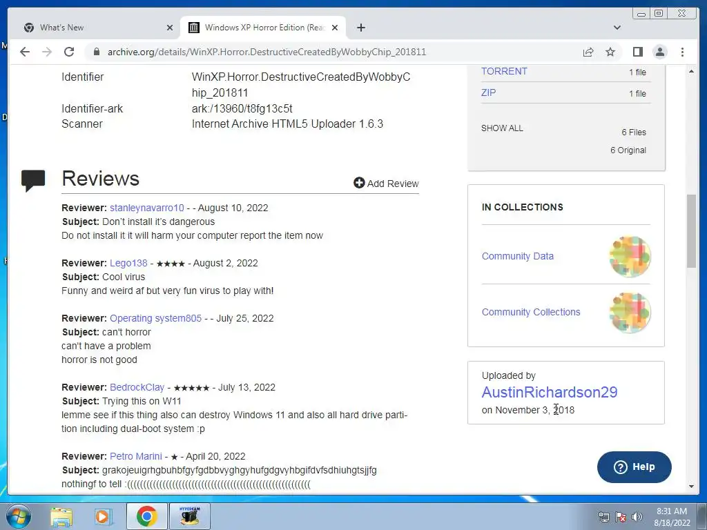Click the '6 Files' count text
Viewport: 707px width, 530px height.
pyautogui.click(x=634, y=132)
